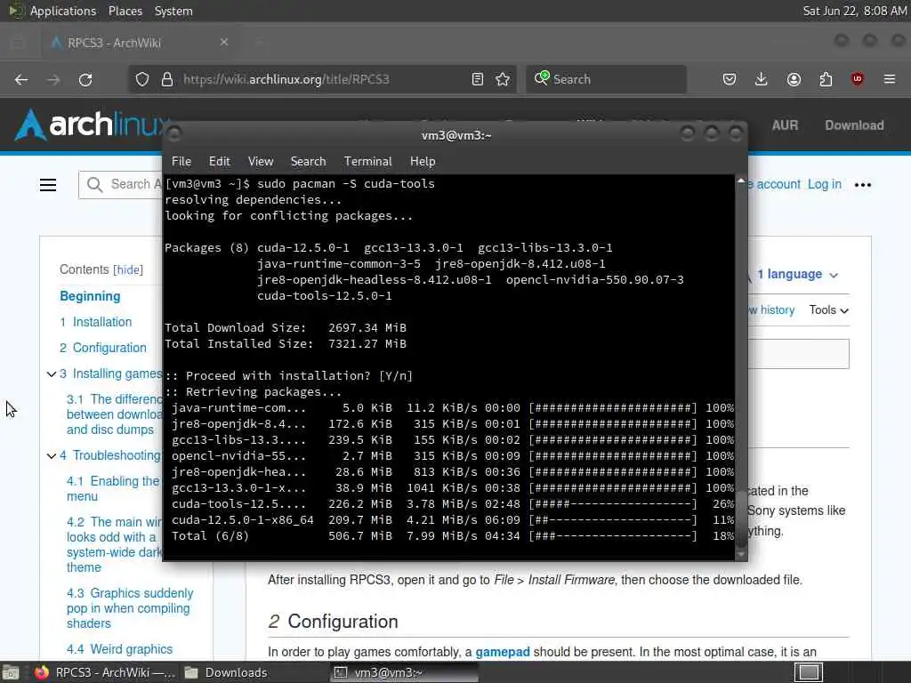Open the Terminal menu in terminal window

(367, 162)
